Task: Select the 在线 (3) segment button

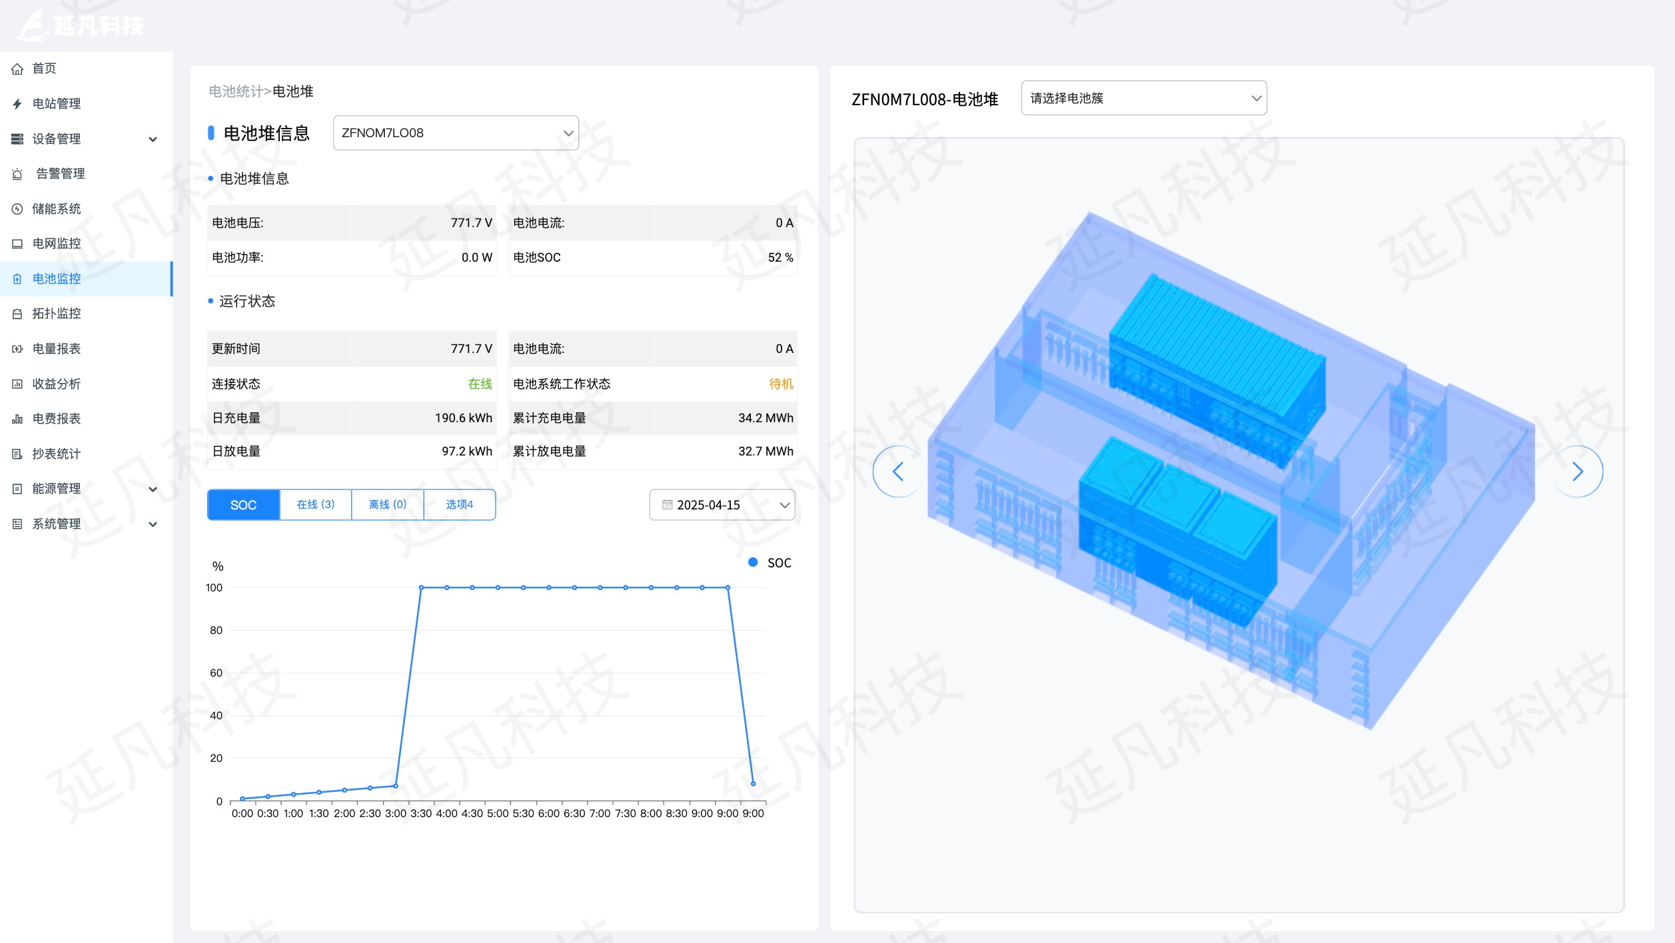Action: (x=315, y=505)
